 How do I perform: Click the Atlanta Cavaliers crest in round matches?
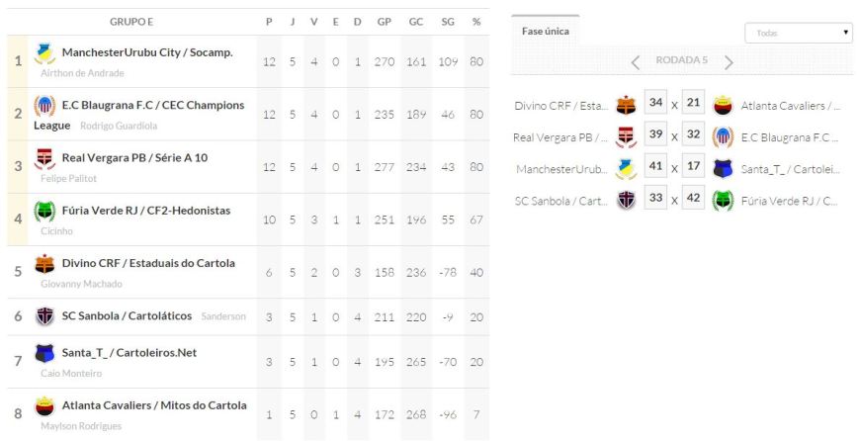tap(723, 106)
